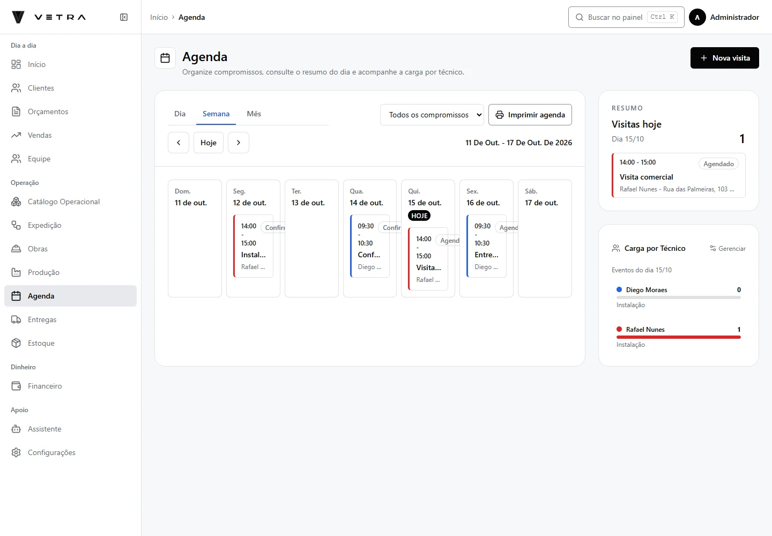Click Rafael Nunes red load bar
772x536 pixels.
pos(679,337)
